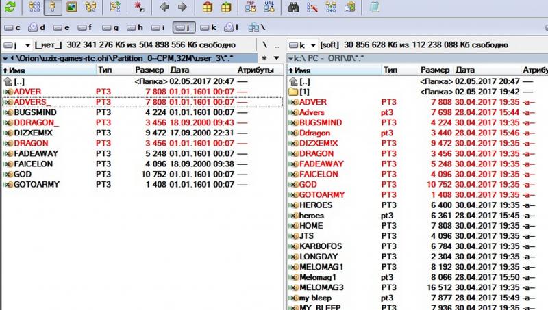
Task: Expand left panel directory history arrow
Action: (x=275, y=58)
